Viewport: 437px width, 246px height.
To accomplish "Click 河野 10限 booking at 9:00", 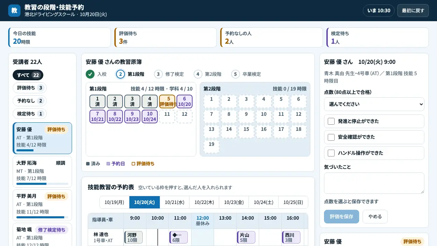I will (133, 237).
